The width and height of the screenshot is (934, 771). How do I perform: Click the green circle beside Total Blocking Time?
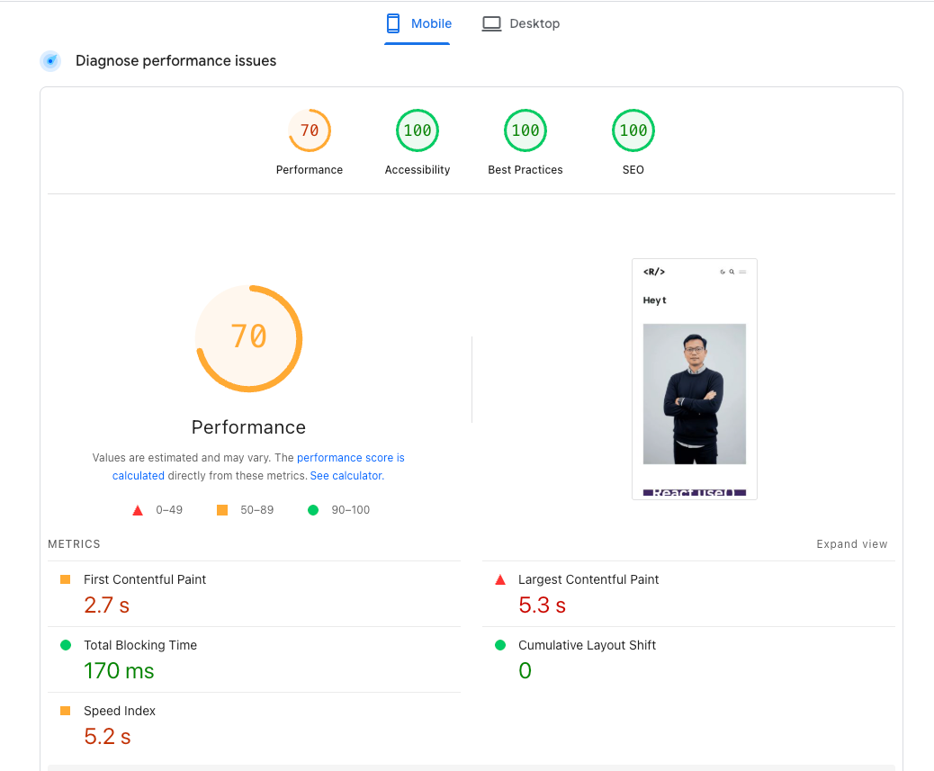coord(66,646)
